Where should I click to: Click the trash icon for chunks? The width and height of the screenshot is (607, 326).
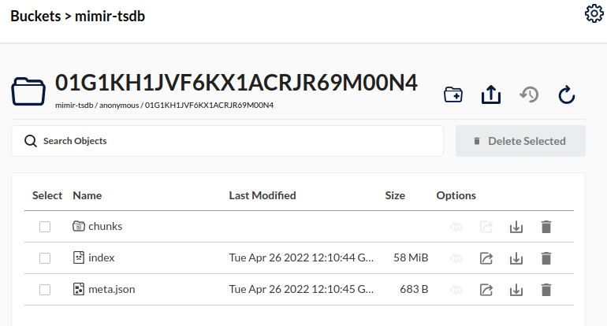pos(546,227)
